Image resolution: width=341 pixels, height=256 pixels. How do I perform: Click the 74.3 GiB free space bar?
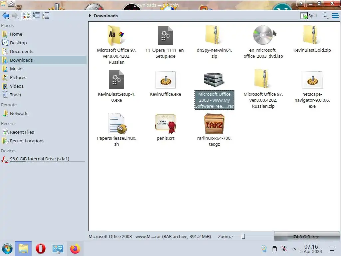[306, 237]
